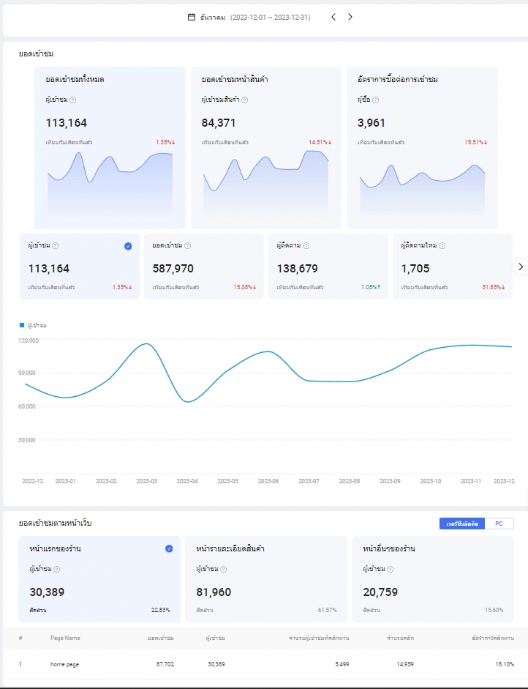Viewport: 528px width, 689px height.
Task: Select the หน้าอื่นๆของร้าน page card
Action: [x=433, y=578]
